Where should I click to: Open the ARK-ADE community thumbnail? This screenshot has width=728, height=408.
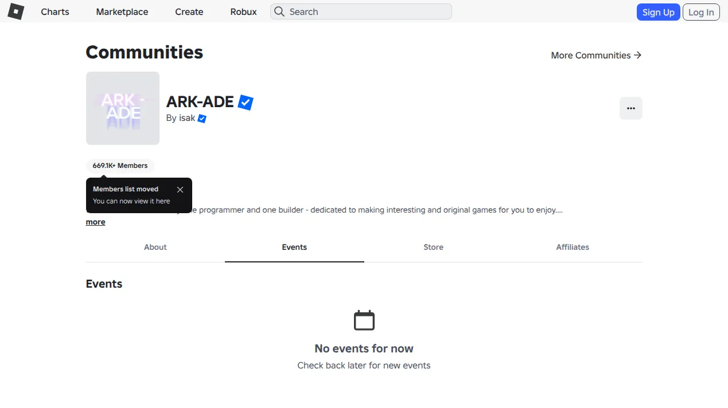(x=123, y=108)
